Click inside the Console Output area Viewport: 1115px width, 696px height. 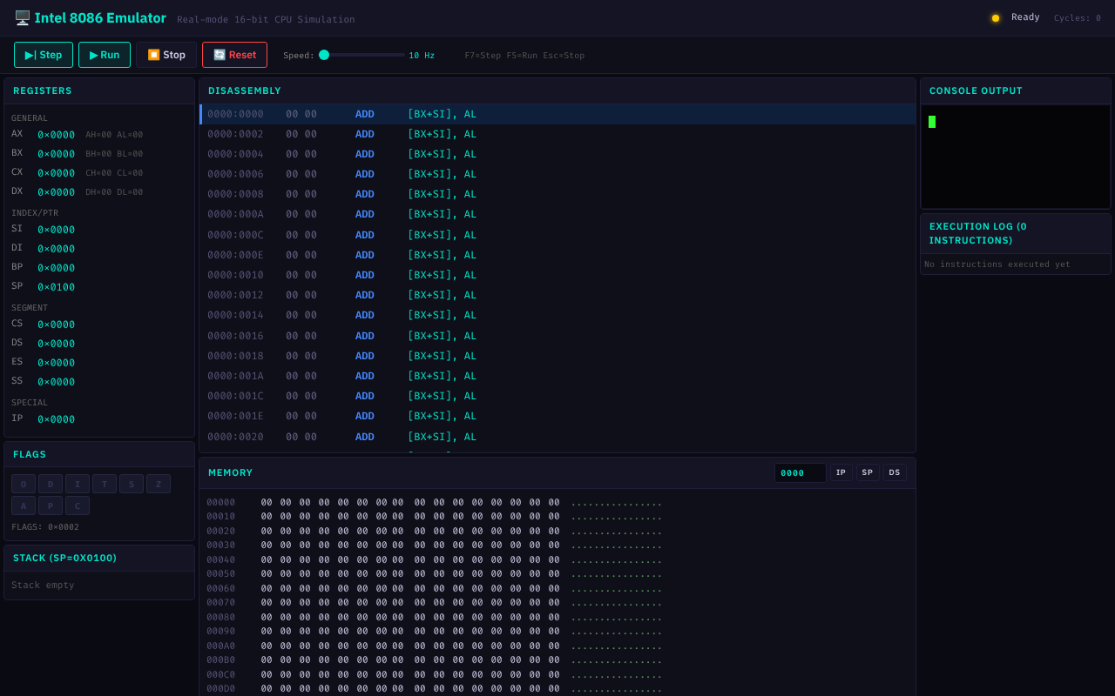click(x=1016, y=157)
